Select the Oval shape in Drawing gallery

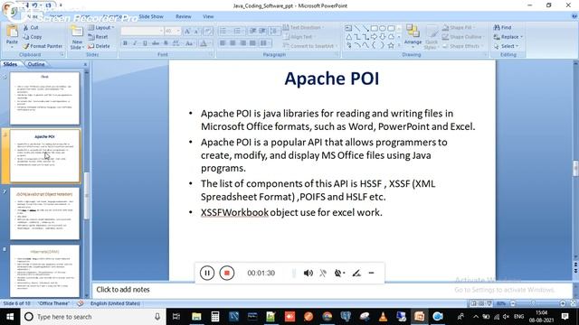click(x=383, y=28)
